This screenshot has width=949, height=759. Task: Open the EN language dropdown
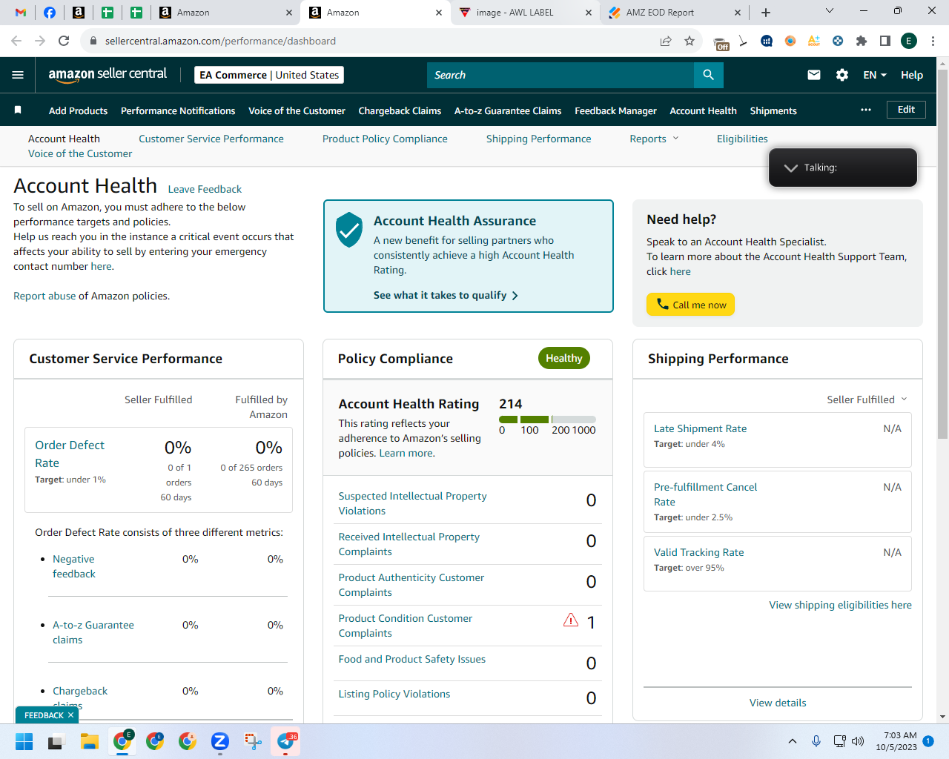point(875,75)
